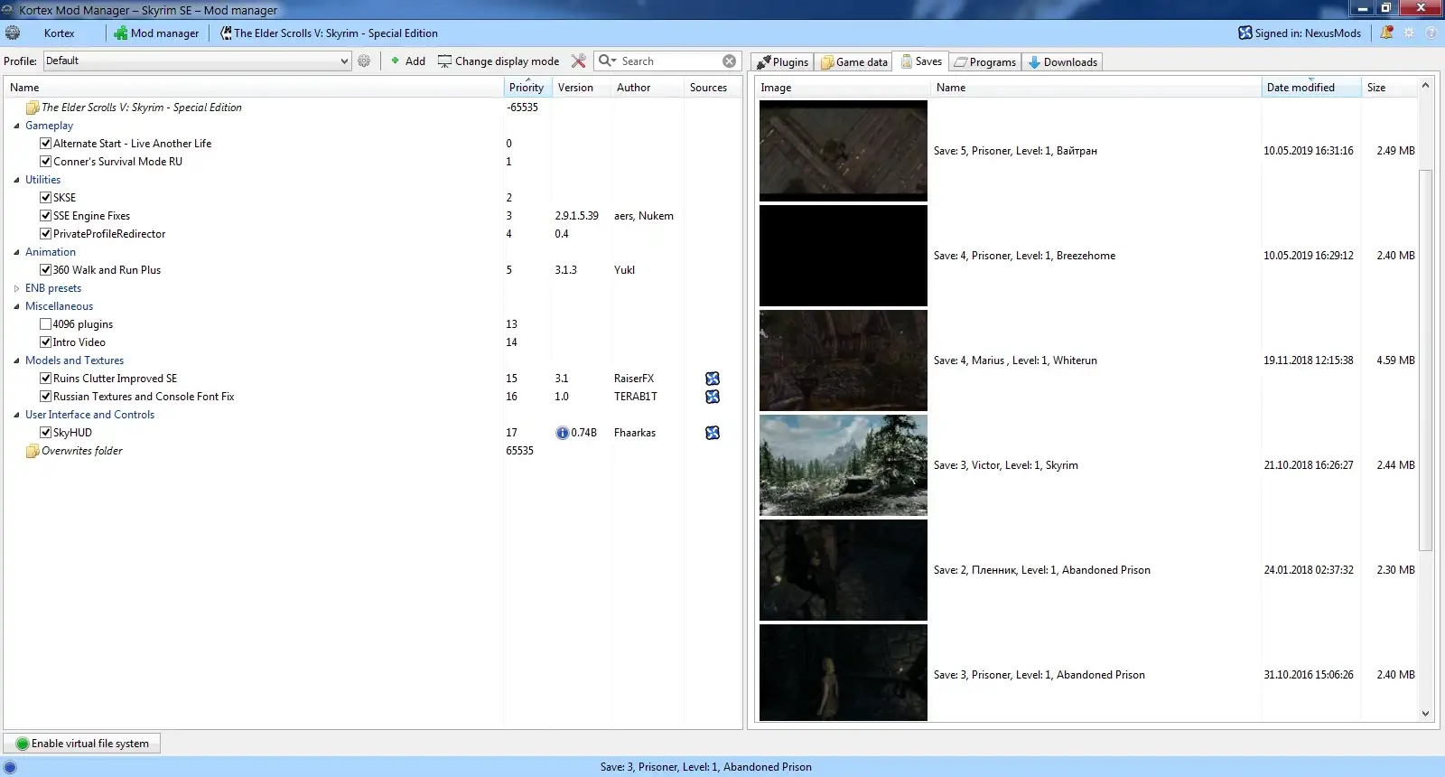Open the help question mark icon
The image size is (1445, 777).
coord(1431,33)
